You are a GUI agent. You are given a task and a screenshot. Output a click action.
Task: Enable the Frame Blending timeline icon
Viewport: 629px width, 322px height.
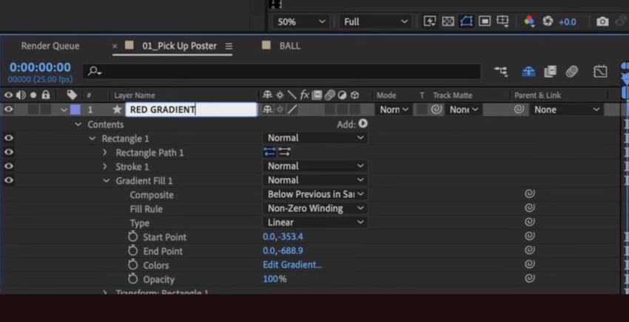point(550,72)
